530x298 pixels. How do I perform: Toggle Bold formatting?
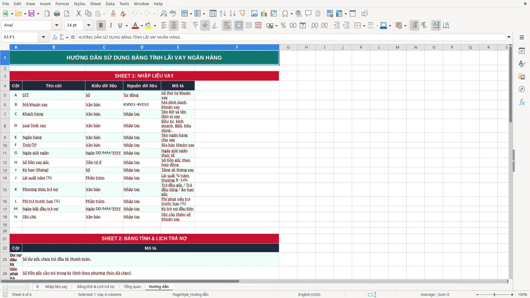pyautogui.click(x=101, y=26)
